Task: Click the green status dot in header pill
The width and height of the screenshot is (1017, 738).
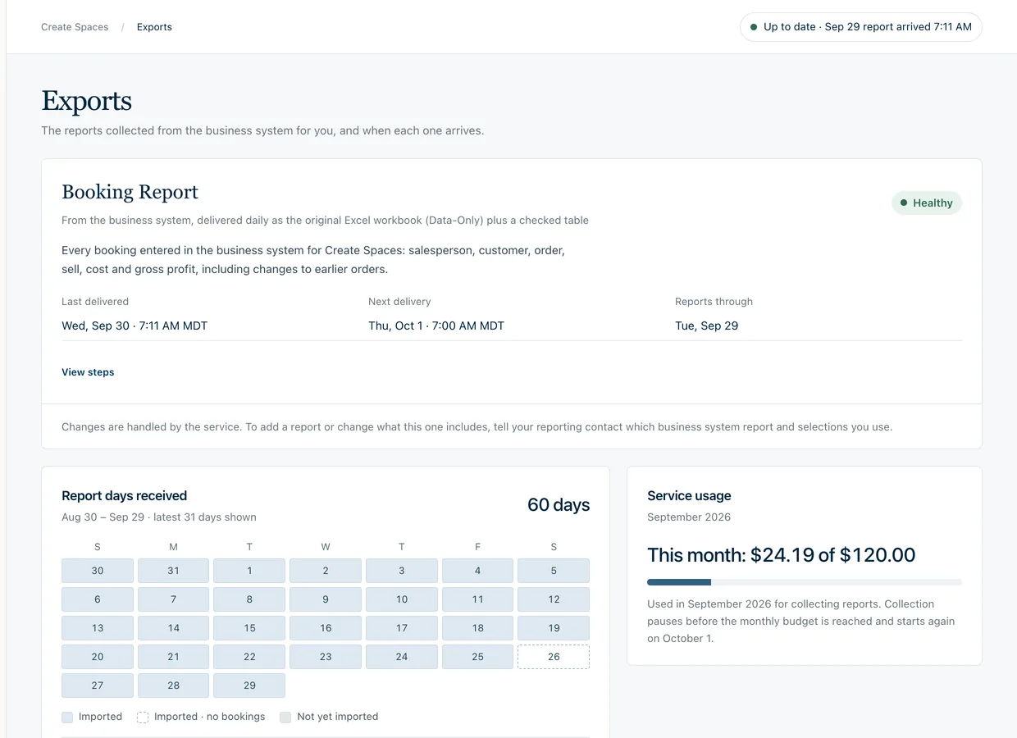Action: [x=754, y=27]
